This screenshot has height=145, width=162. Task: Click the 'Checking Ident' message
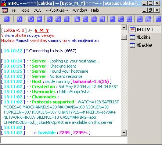pyautogui.click(x=63, y=66)
